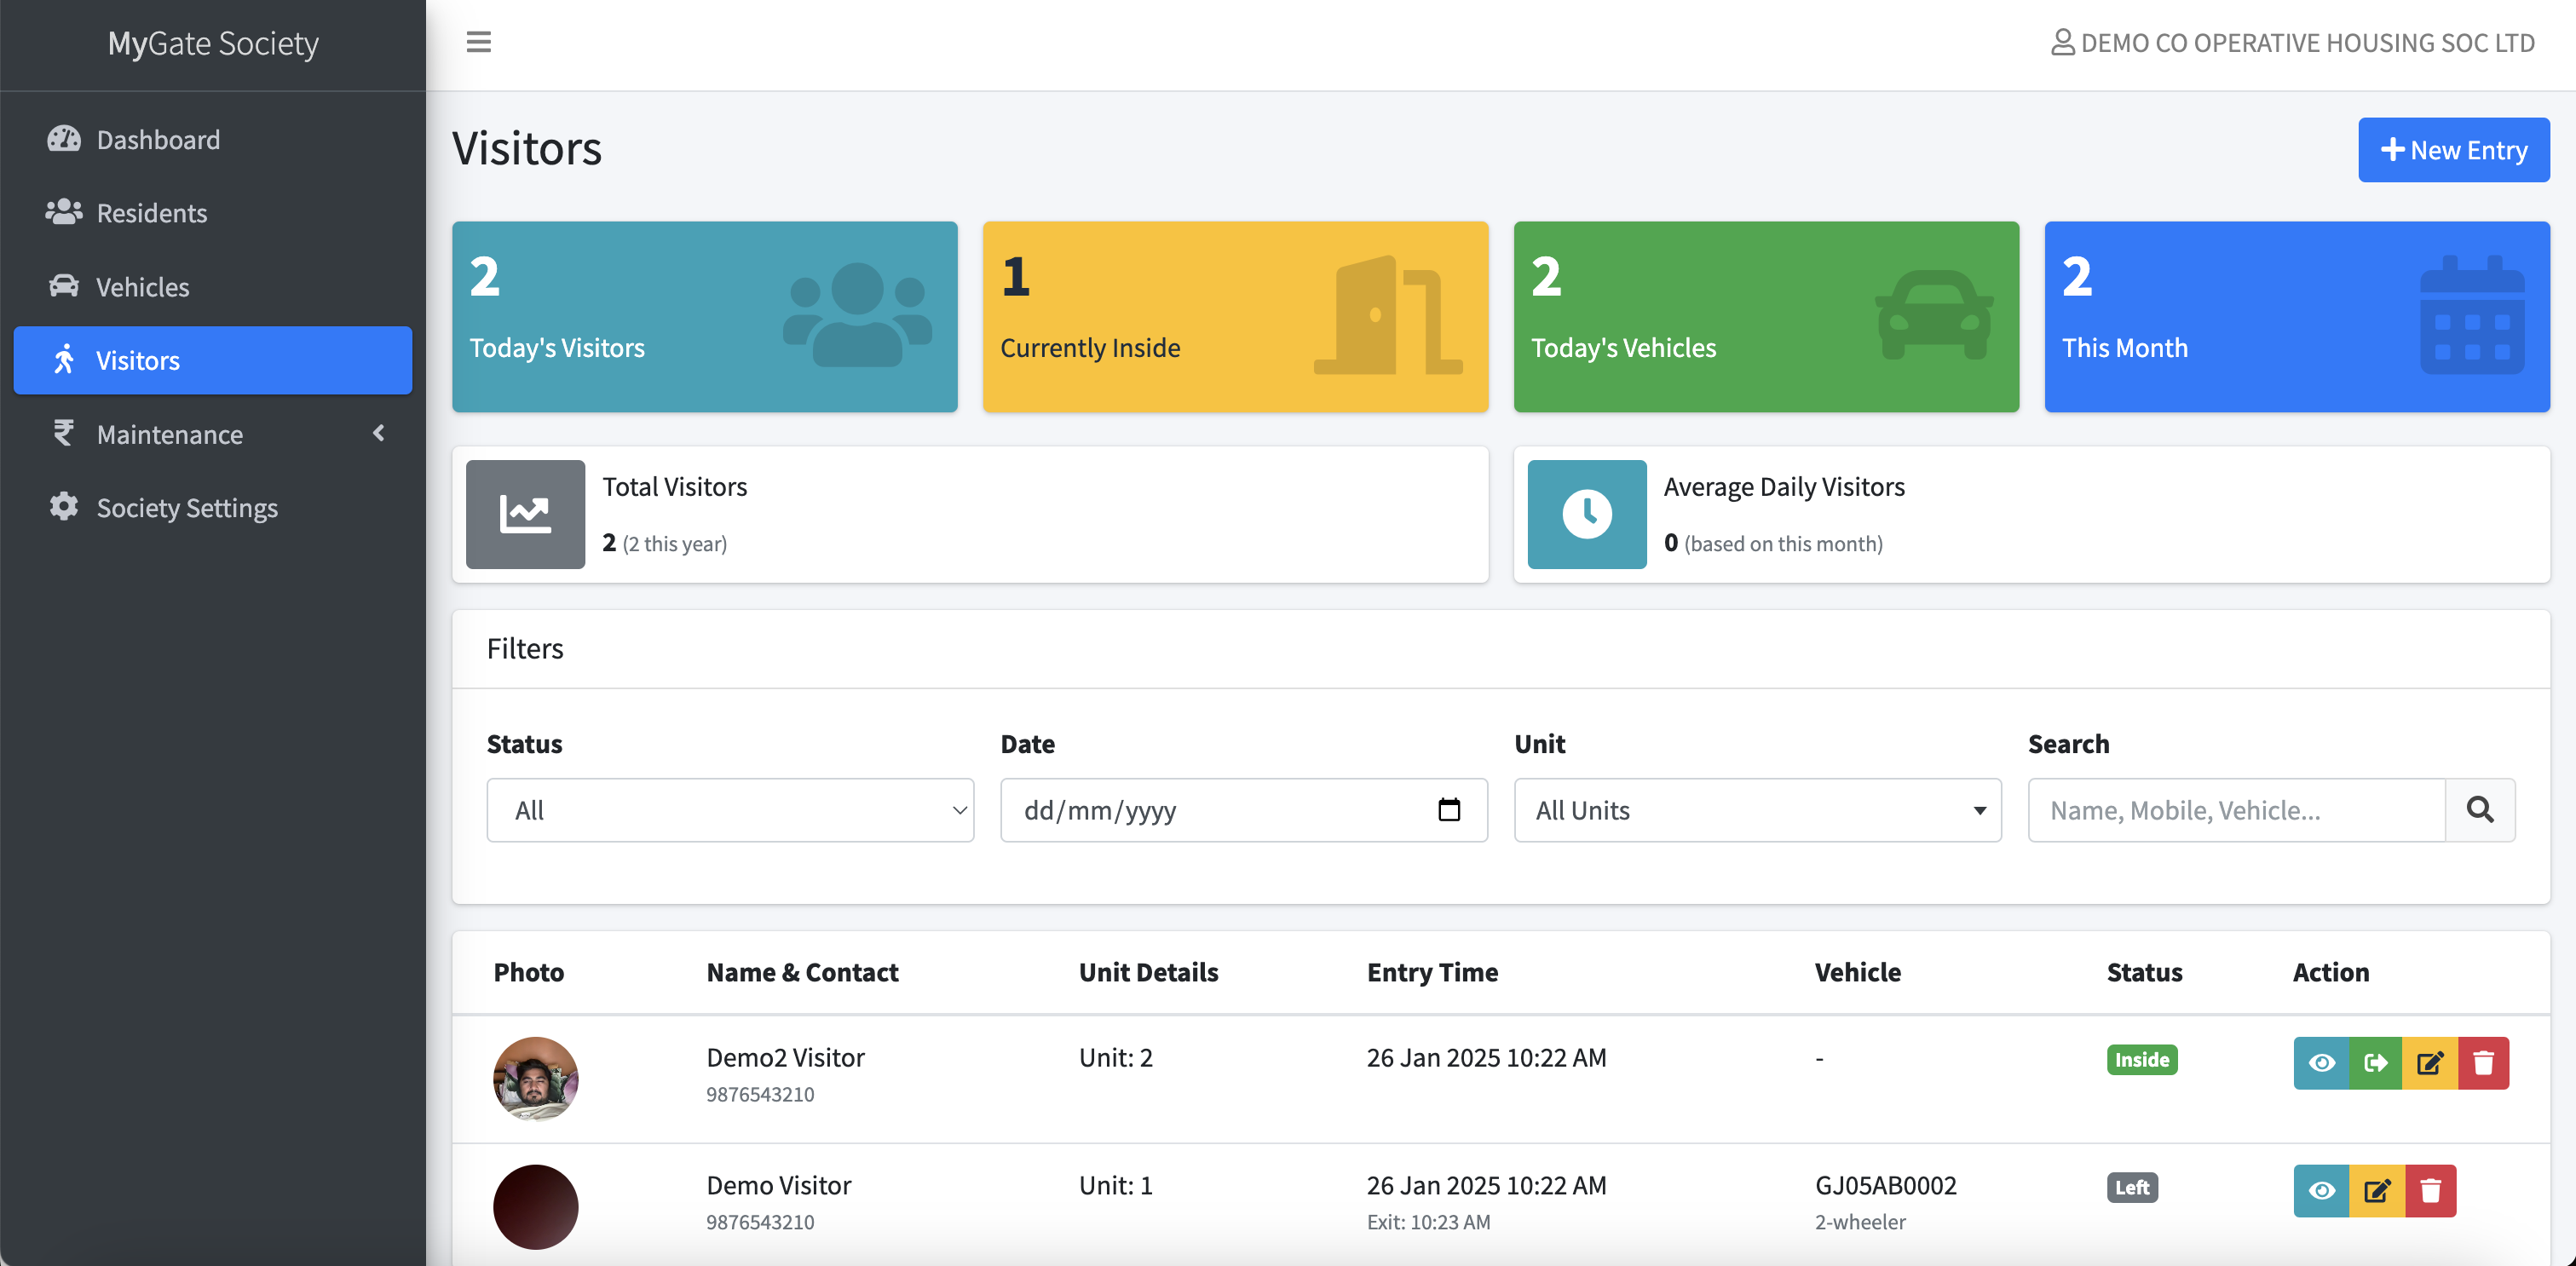Open Vehicles page in sidebar
The image size is (2576, 1266).
point(212,286)
